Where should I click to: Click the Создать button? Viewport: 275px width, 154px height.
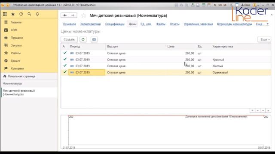(69, 39)
